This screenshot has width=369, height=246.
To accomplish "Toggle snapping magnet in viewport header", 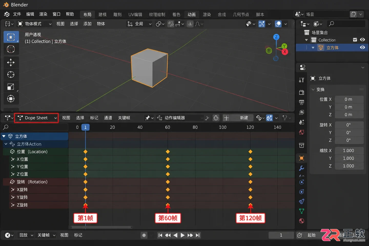I will coord(171,24).
